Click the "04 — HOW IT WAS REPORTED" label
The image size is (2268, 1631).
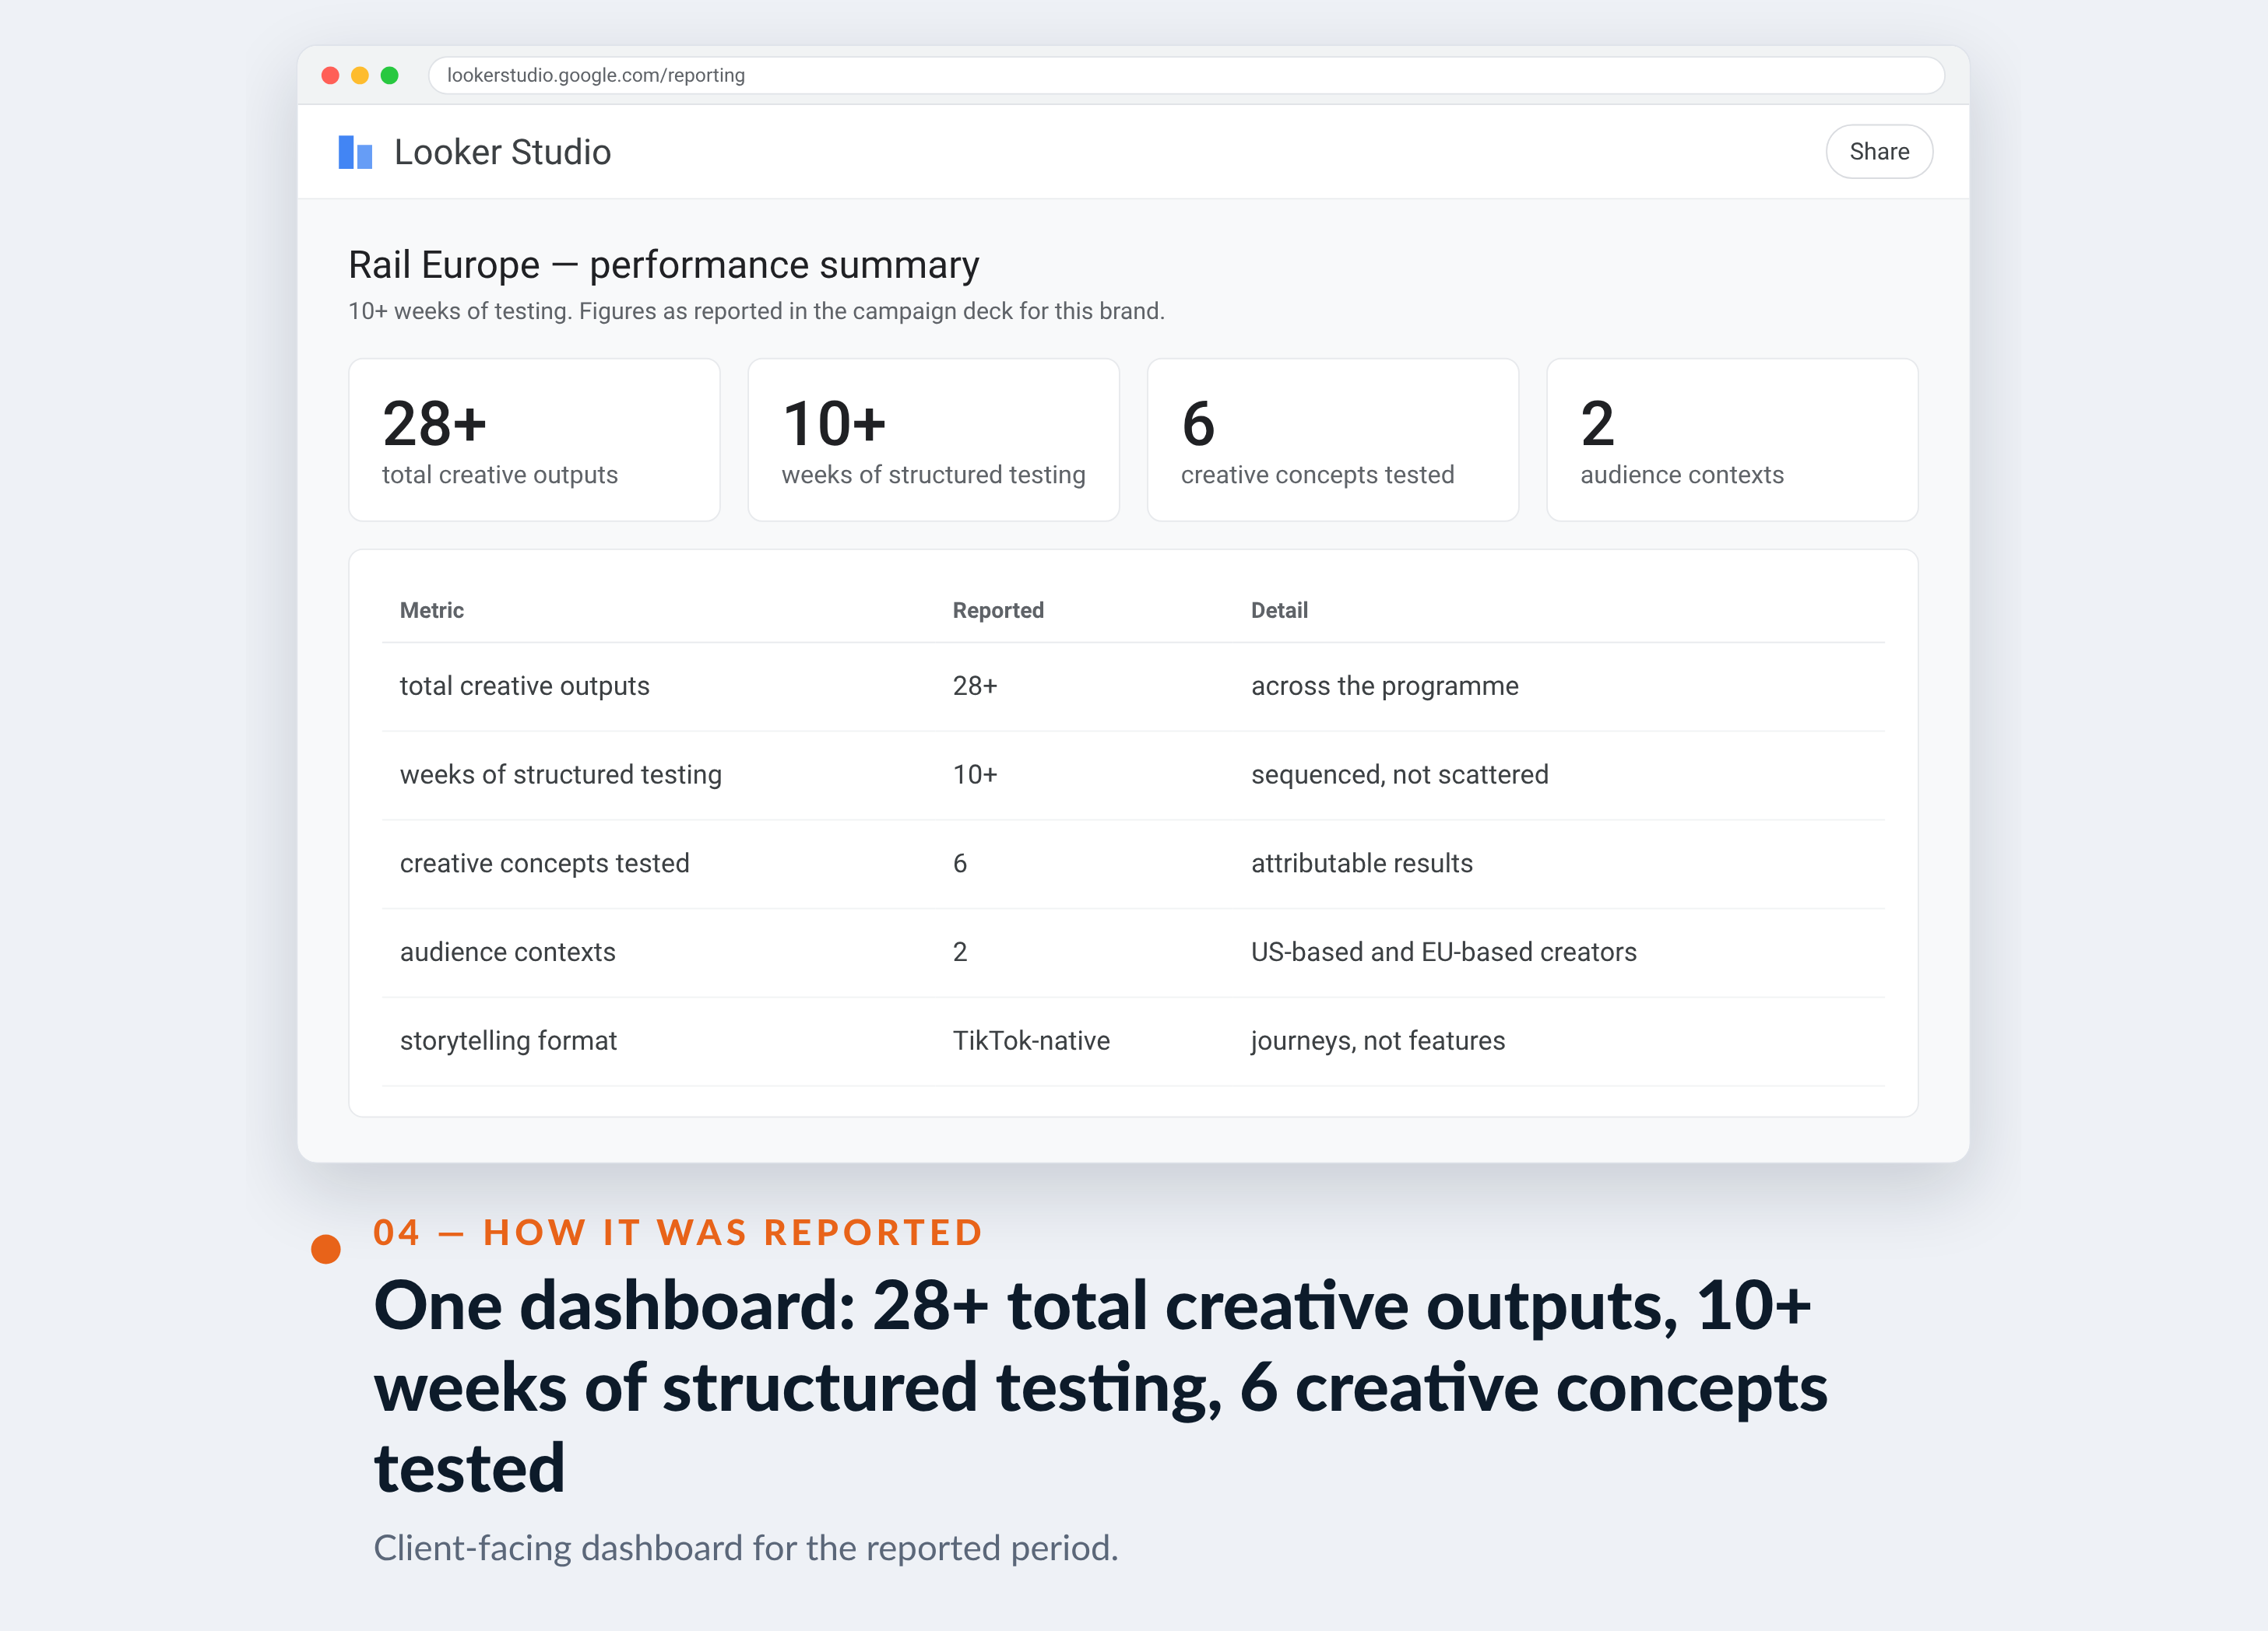tap(678, 1233)
